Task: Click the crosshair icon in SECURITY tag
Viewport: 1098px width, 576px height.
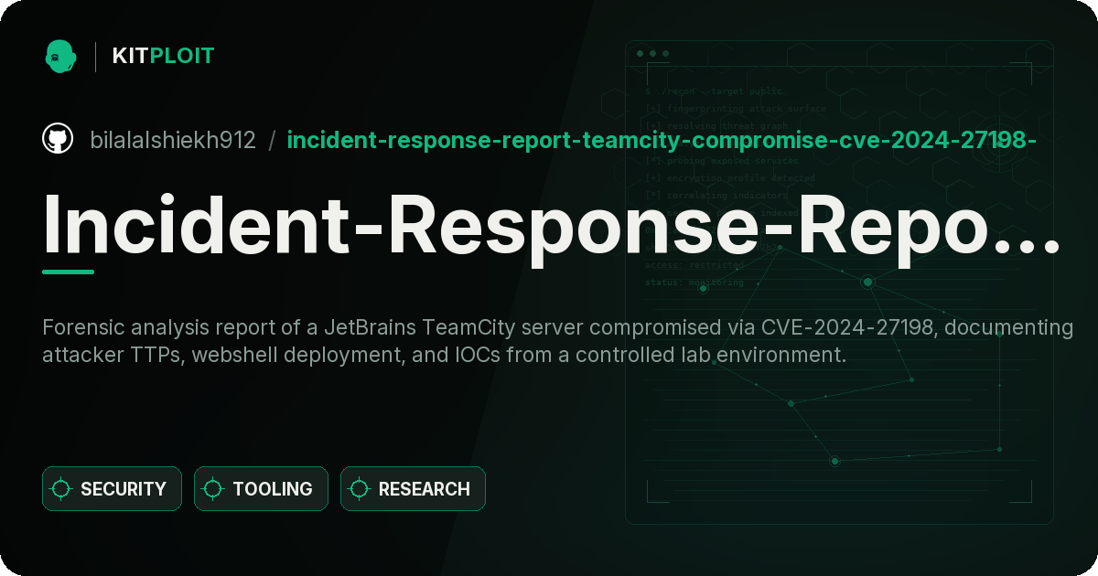Action: (61, 489)
